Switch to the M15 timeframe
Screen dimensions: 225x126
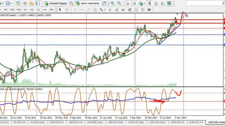tap(12, 10)
